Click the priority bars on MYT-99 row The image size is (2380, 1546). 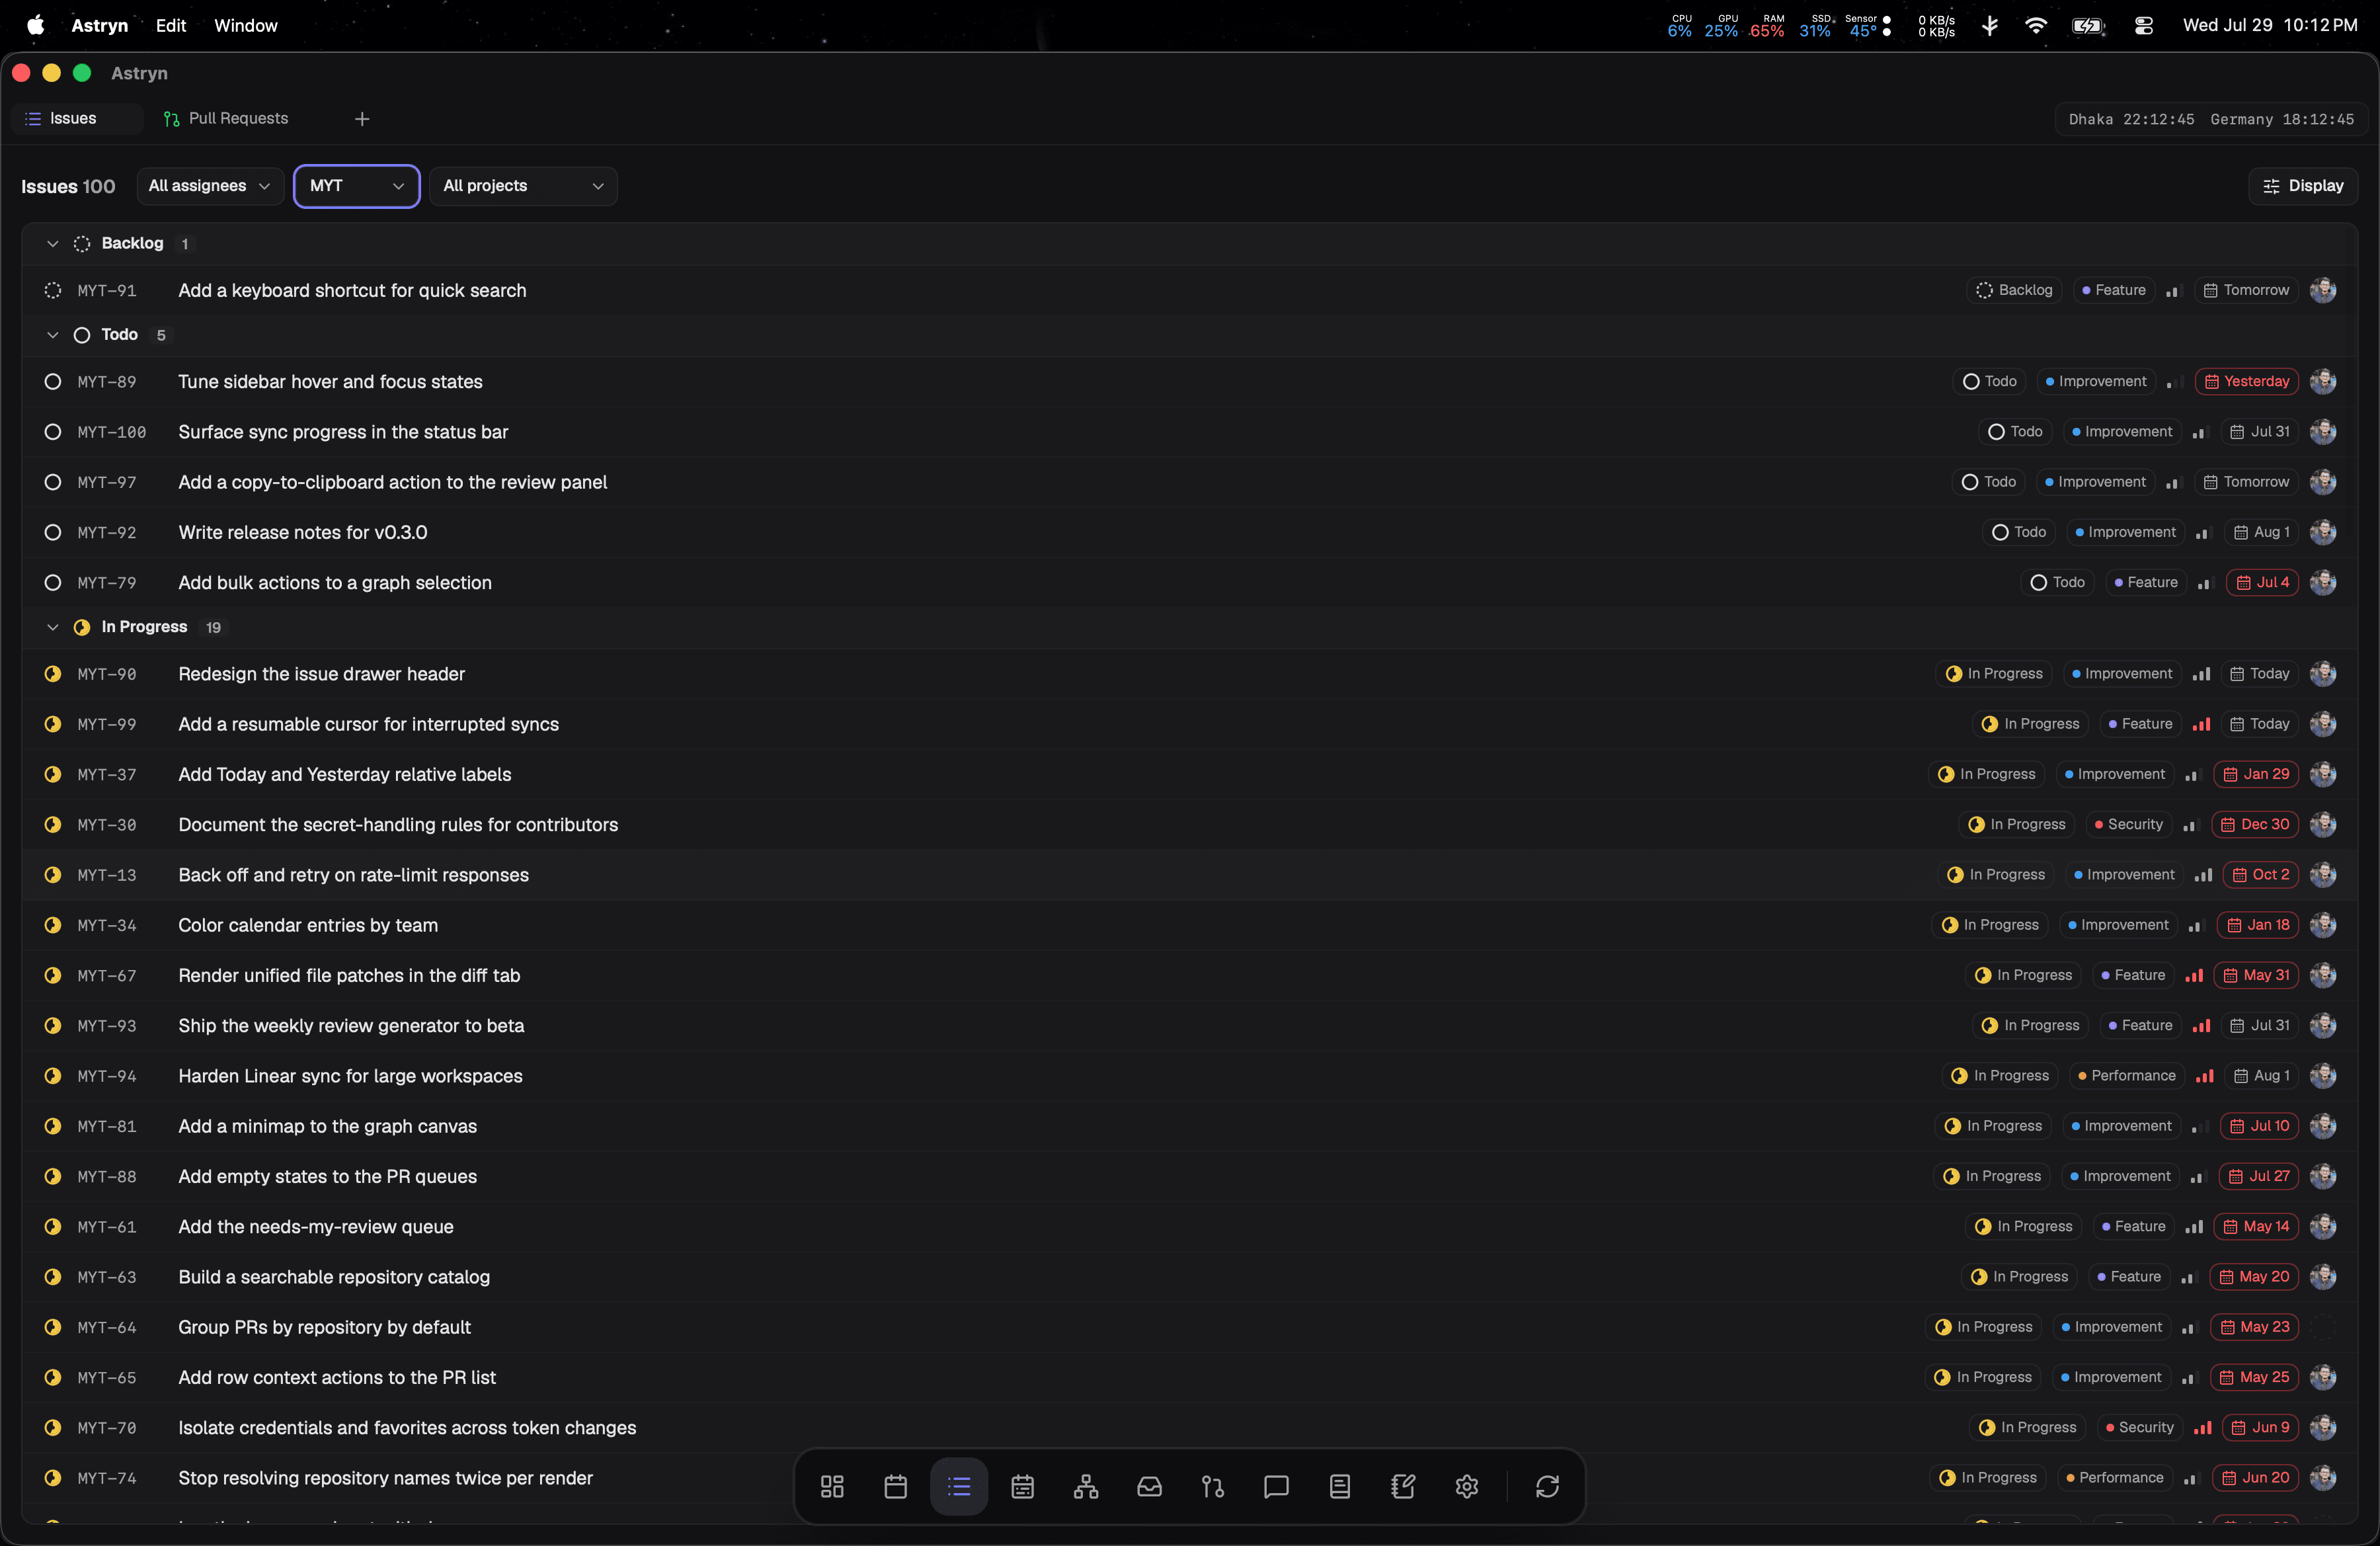click(x=2201, y=724)
